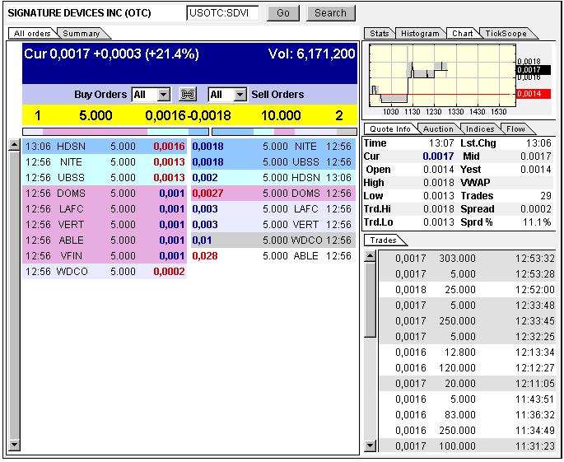The image size is (564, 462).
Task: Click the Trades list scroll down arrow
Action: point(371,446)
